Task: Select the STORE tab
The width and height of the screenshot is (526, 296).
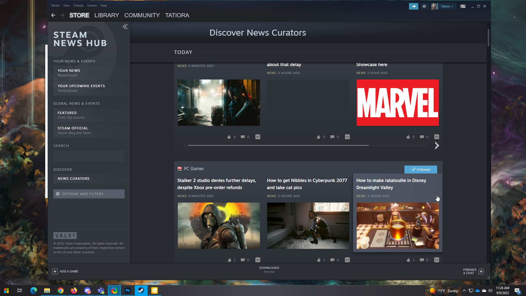Action: point(79,15)
